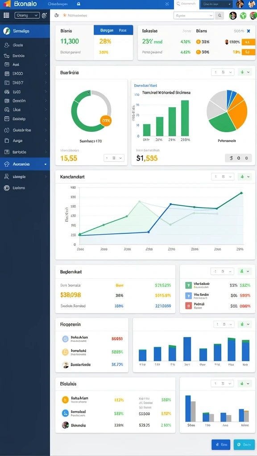Screen dimensions: 257x456
Task: Click the magnifier button beside the search field
Action: (x=220, y=16)
